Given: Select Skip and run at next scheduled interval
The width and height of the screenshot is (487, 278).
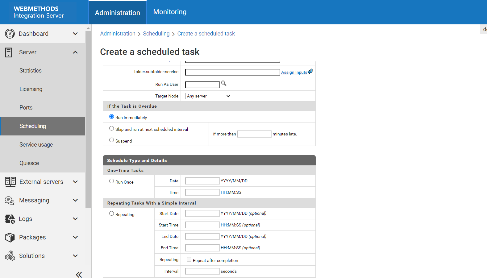Looking at the screenshot, I should click(x=111, y=128).
